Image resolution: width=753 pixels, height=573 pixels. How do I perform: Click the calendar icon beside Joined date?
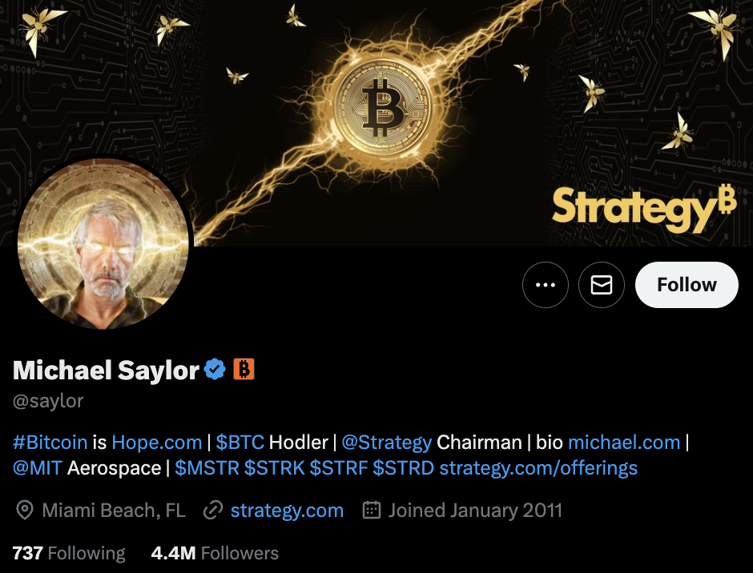pyautogui.click(x=371, y=510)
